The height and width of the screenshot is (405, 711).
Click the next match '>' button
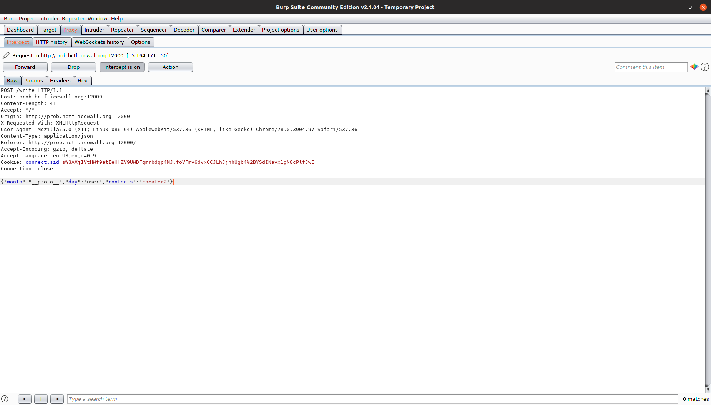tap(57, 399)
